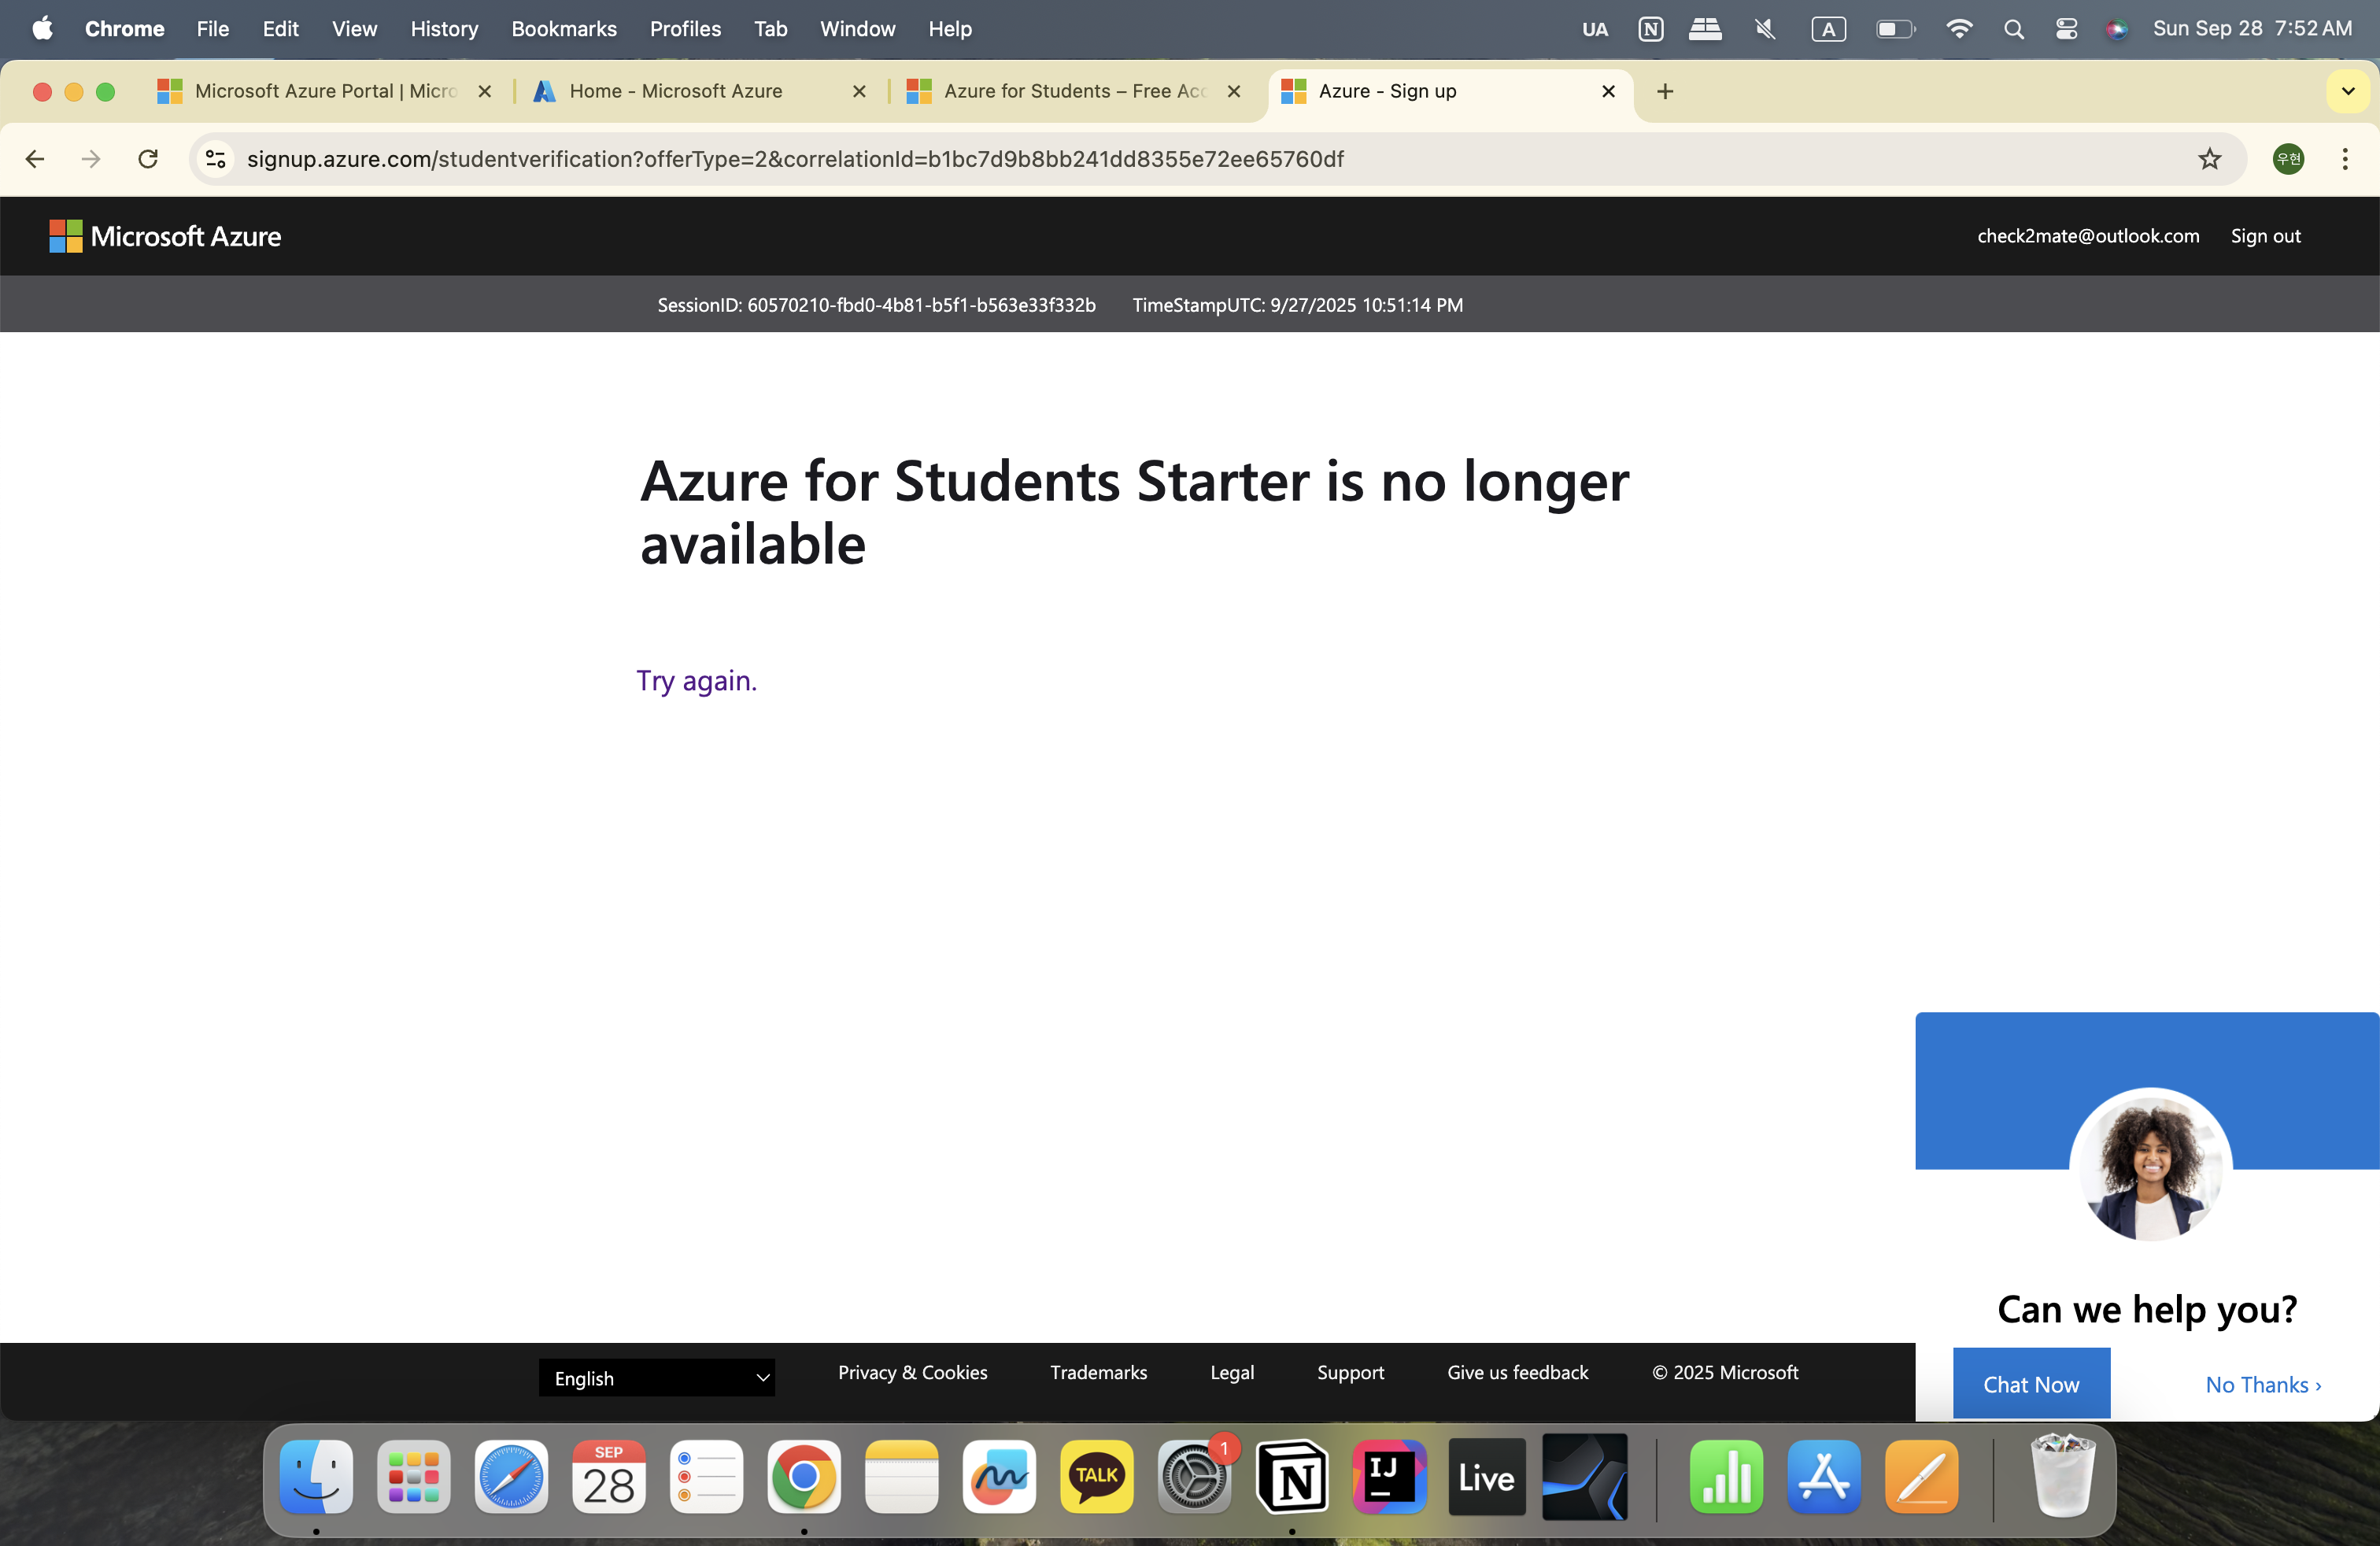
Task: Go back to the previous page
Action: click(x=35, y=159)
